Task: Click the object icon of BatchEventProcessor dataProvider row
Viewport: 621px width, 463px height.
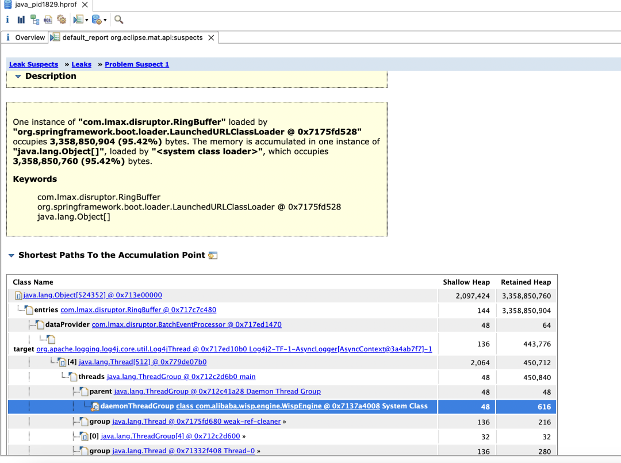Action: pyautogui.click(x=40, y=325)
